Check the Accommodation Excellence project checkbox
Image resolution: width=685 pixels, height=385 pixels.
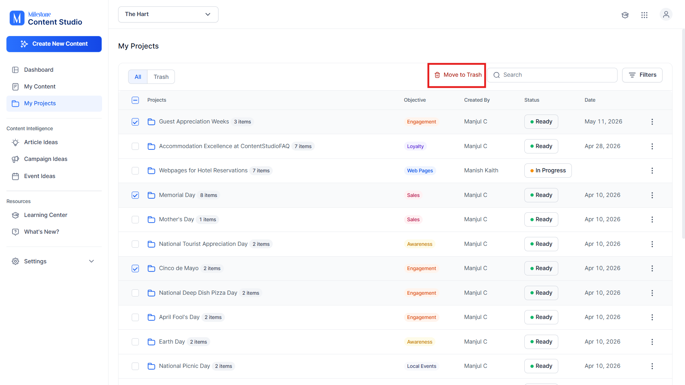click(x=135, y=146)
